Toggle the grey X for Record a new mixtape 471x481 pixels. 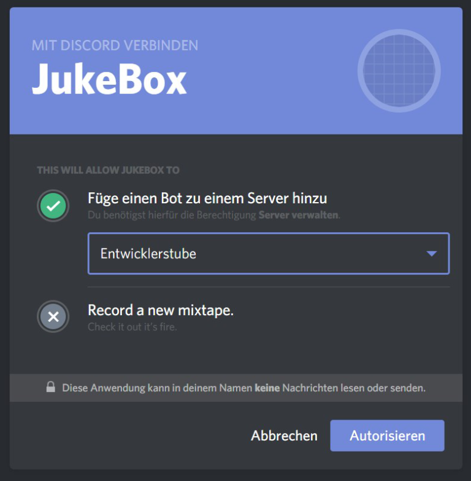point(53,316)
